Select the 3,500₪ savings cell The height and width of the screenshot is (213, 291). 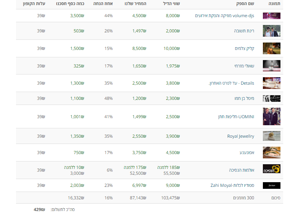(x=77, y=16)
